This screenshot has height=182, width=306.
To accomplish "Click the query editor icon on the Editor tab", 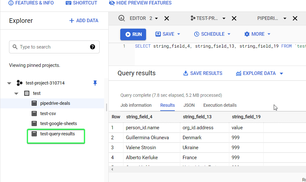I will [x=122, y=18].
